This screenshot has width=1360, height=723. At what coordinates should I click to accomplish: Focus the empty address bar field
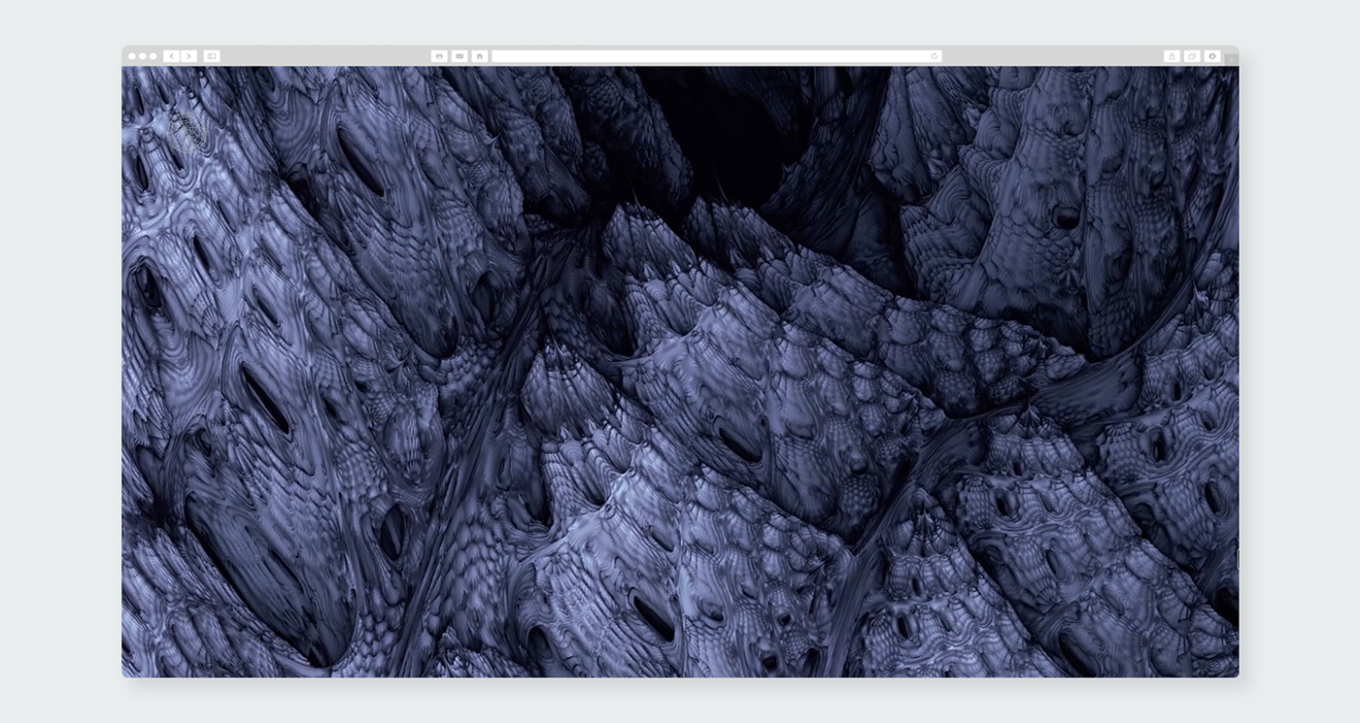point(709,56)
